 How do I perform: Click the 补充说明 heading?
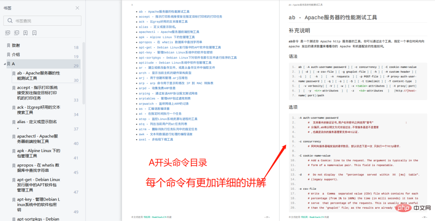coord(299,30)
